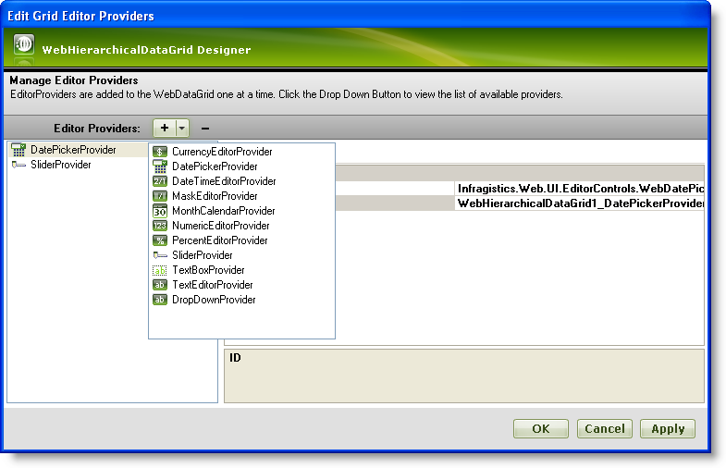Choose NumericEditorProvider from the list
The height and width of the screenshot is (468, 726).
(221, 226)
